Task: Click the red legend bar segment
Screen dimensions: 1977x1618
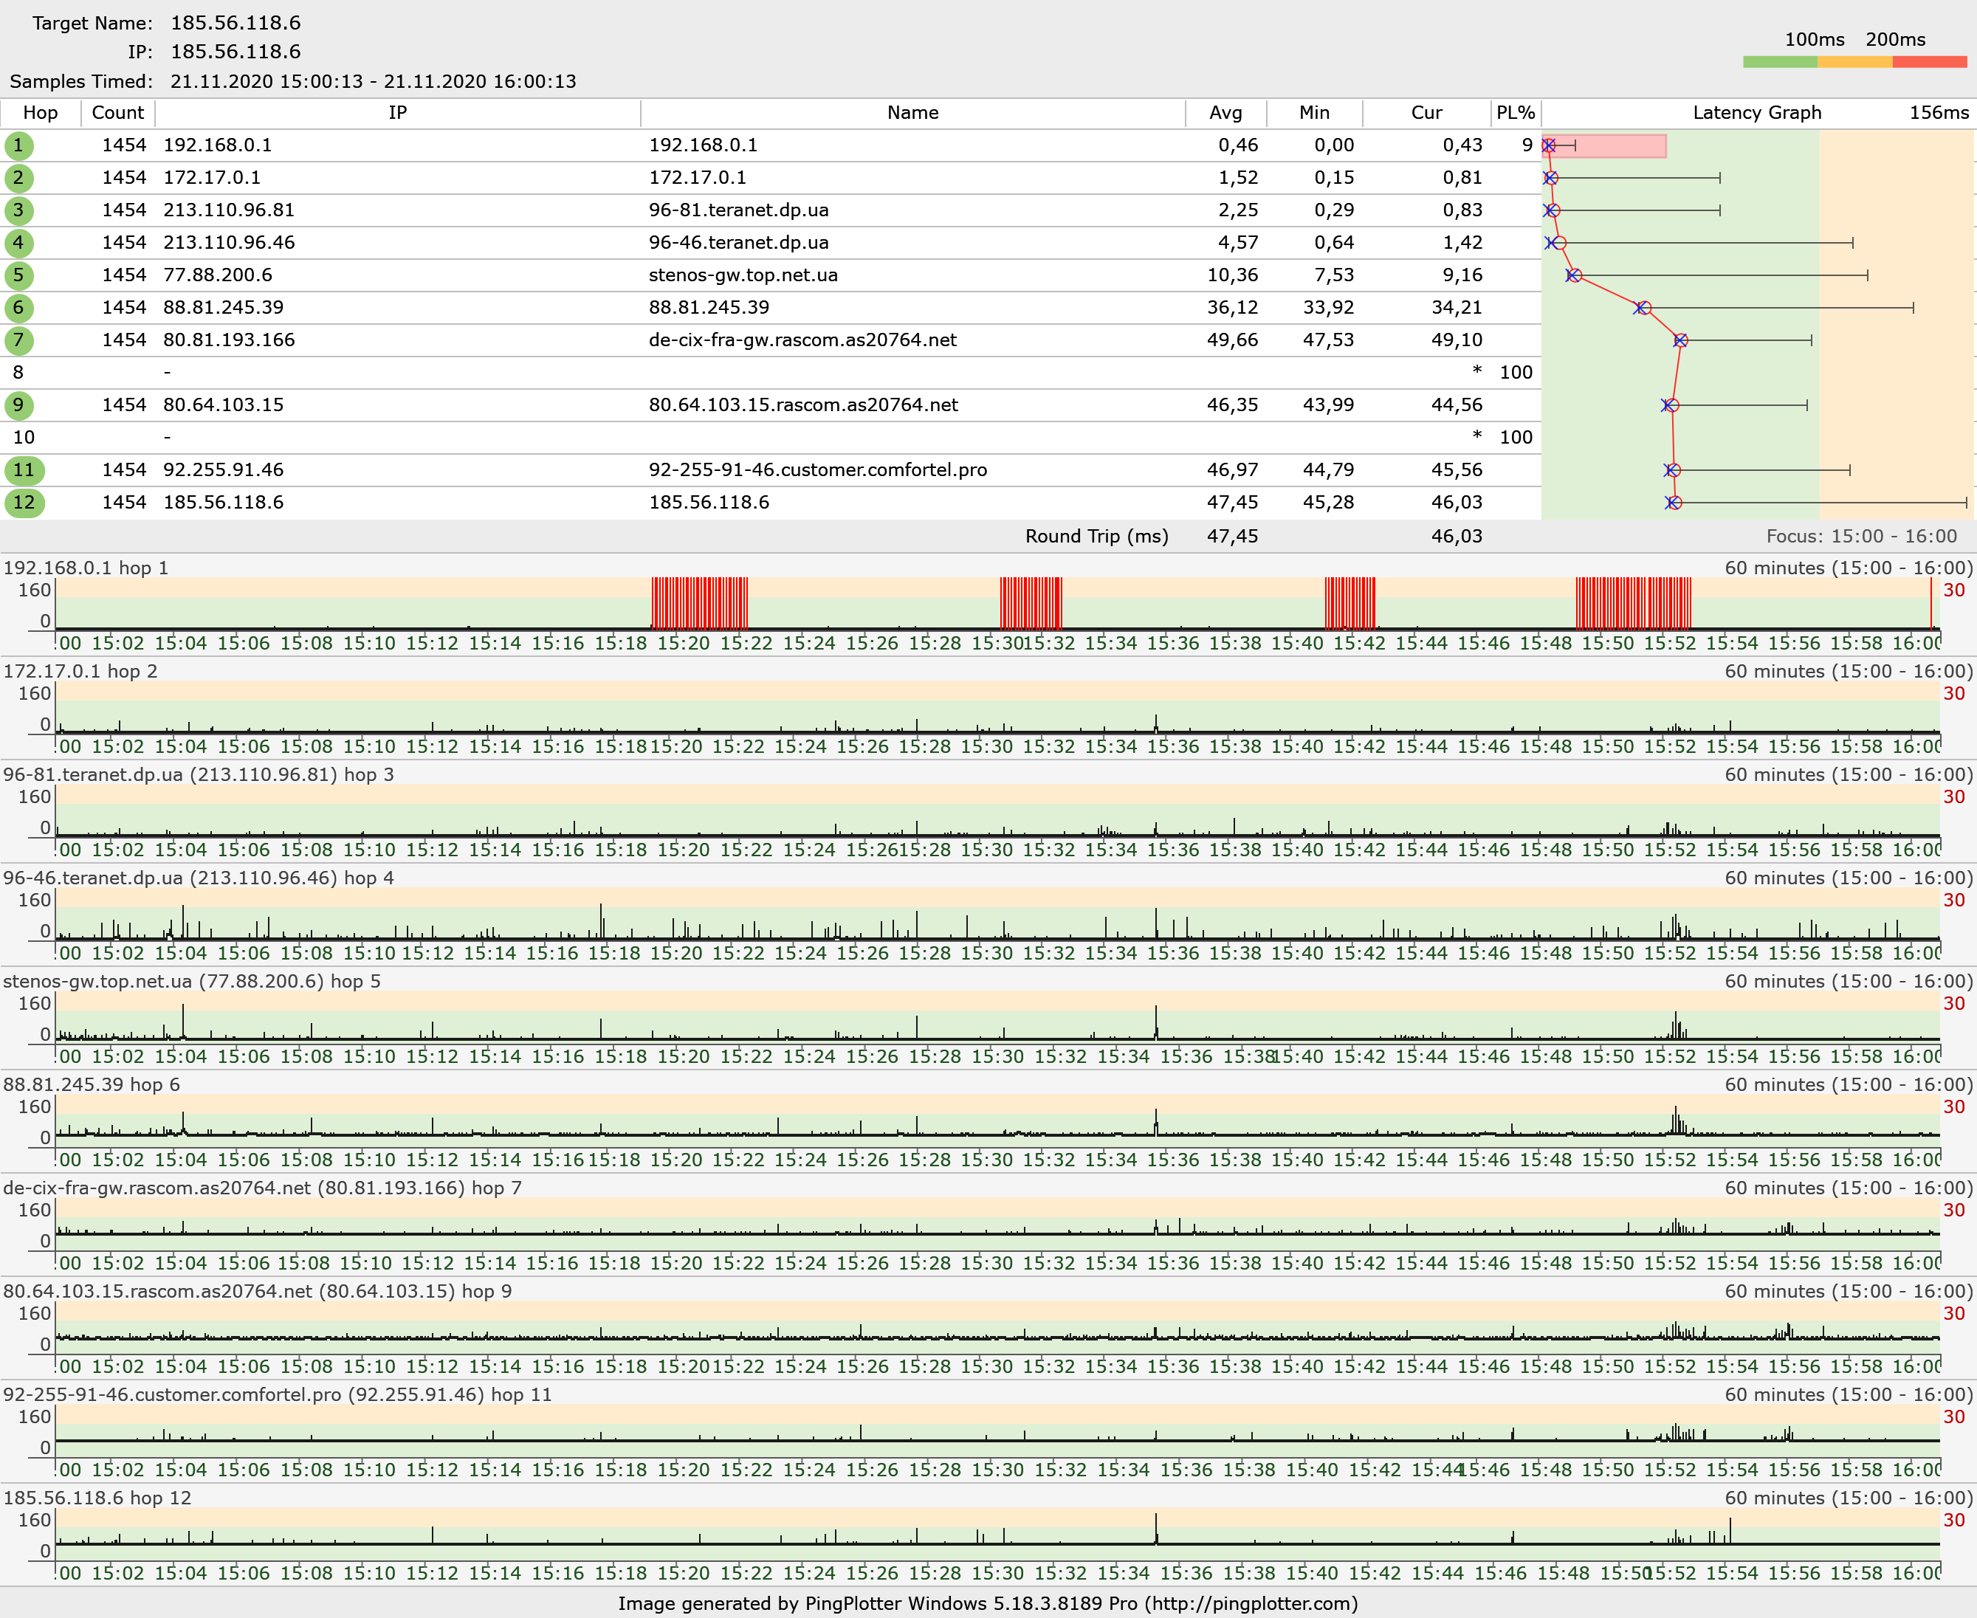Action: [1930, 63]
